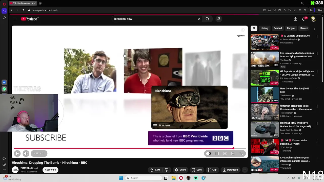Screen dimensions: 324x182
Task: Open the Hiroshima playlist end card
Action: pyautogui.click(x=189, y=107)
